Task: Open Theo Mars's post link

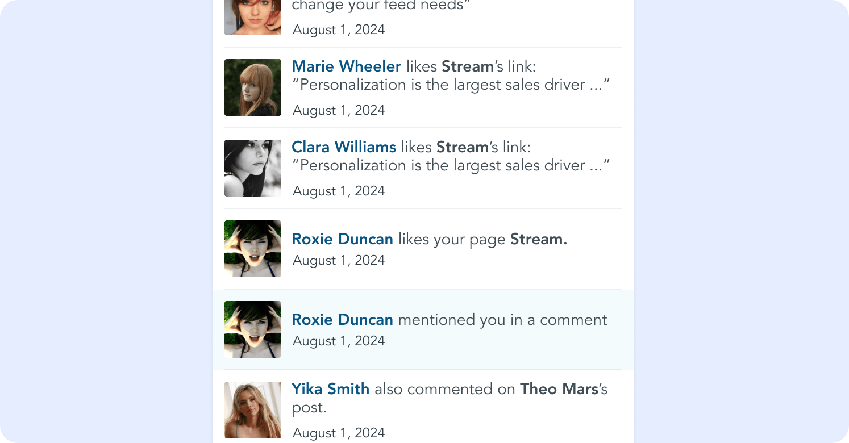Action: pos(557,389)
